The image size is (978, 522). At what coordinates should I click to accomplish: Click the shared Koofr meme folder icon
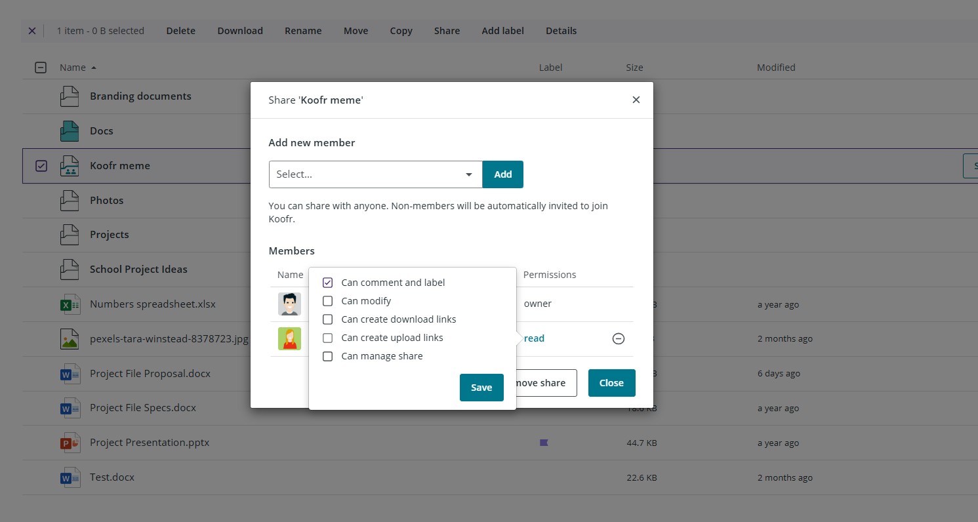pos(70,166)
